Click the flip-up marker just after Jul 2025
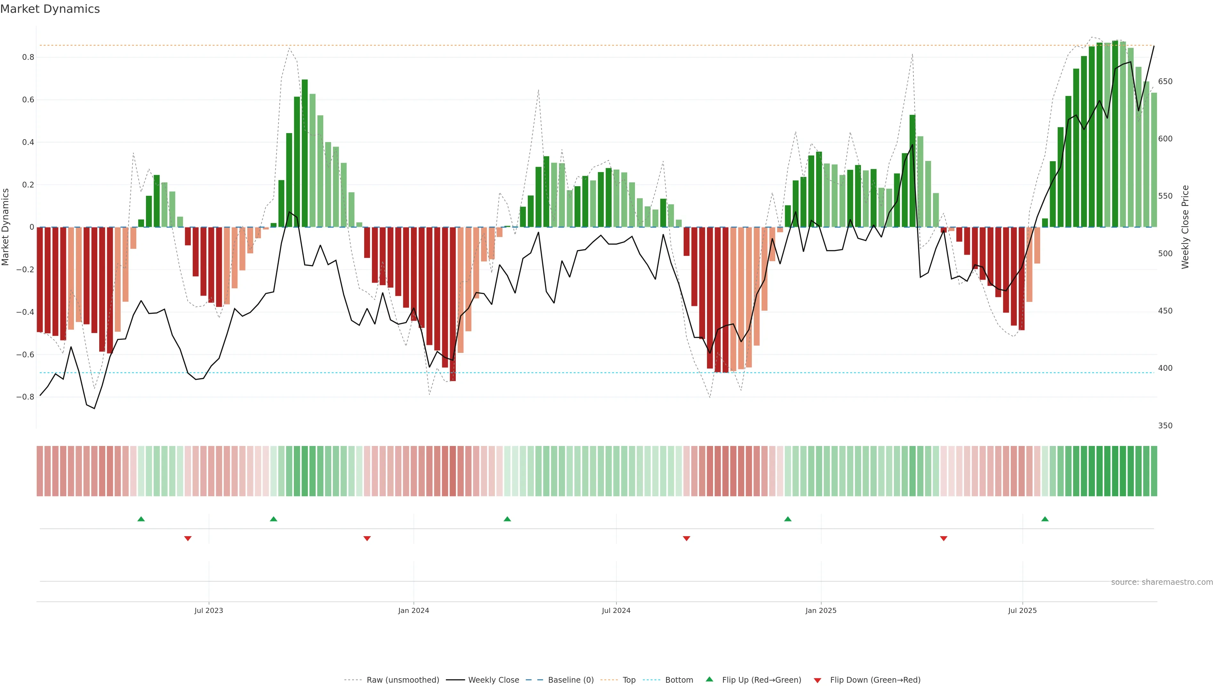The image size is (1229, 691). coord(1045,519)
